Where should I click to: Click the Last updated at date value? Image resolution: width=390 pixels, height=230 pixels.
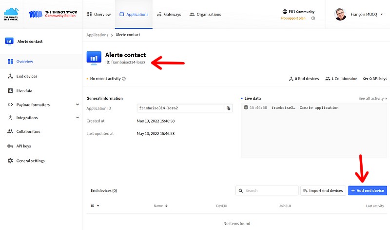point(156,134)
